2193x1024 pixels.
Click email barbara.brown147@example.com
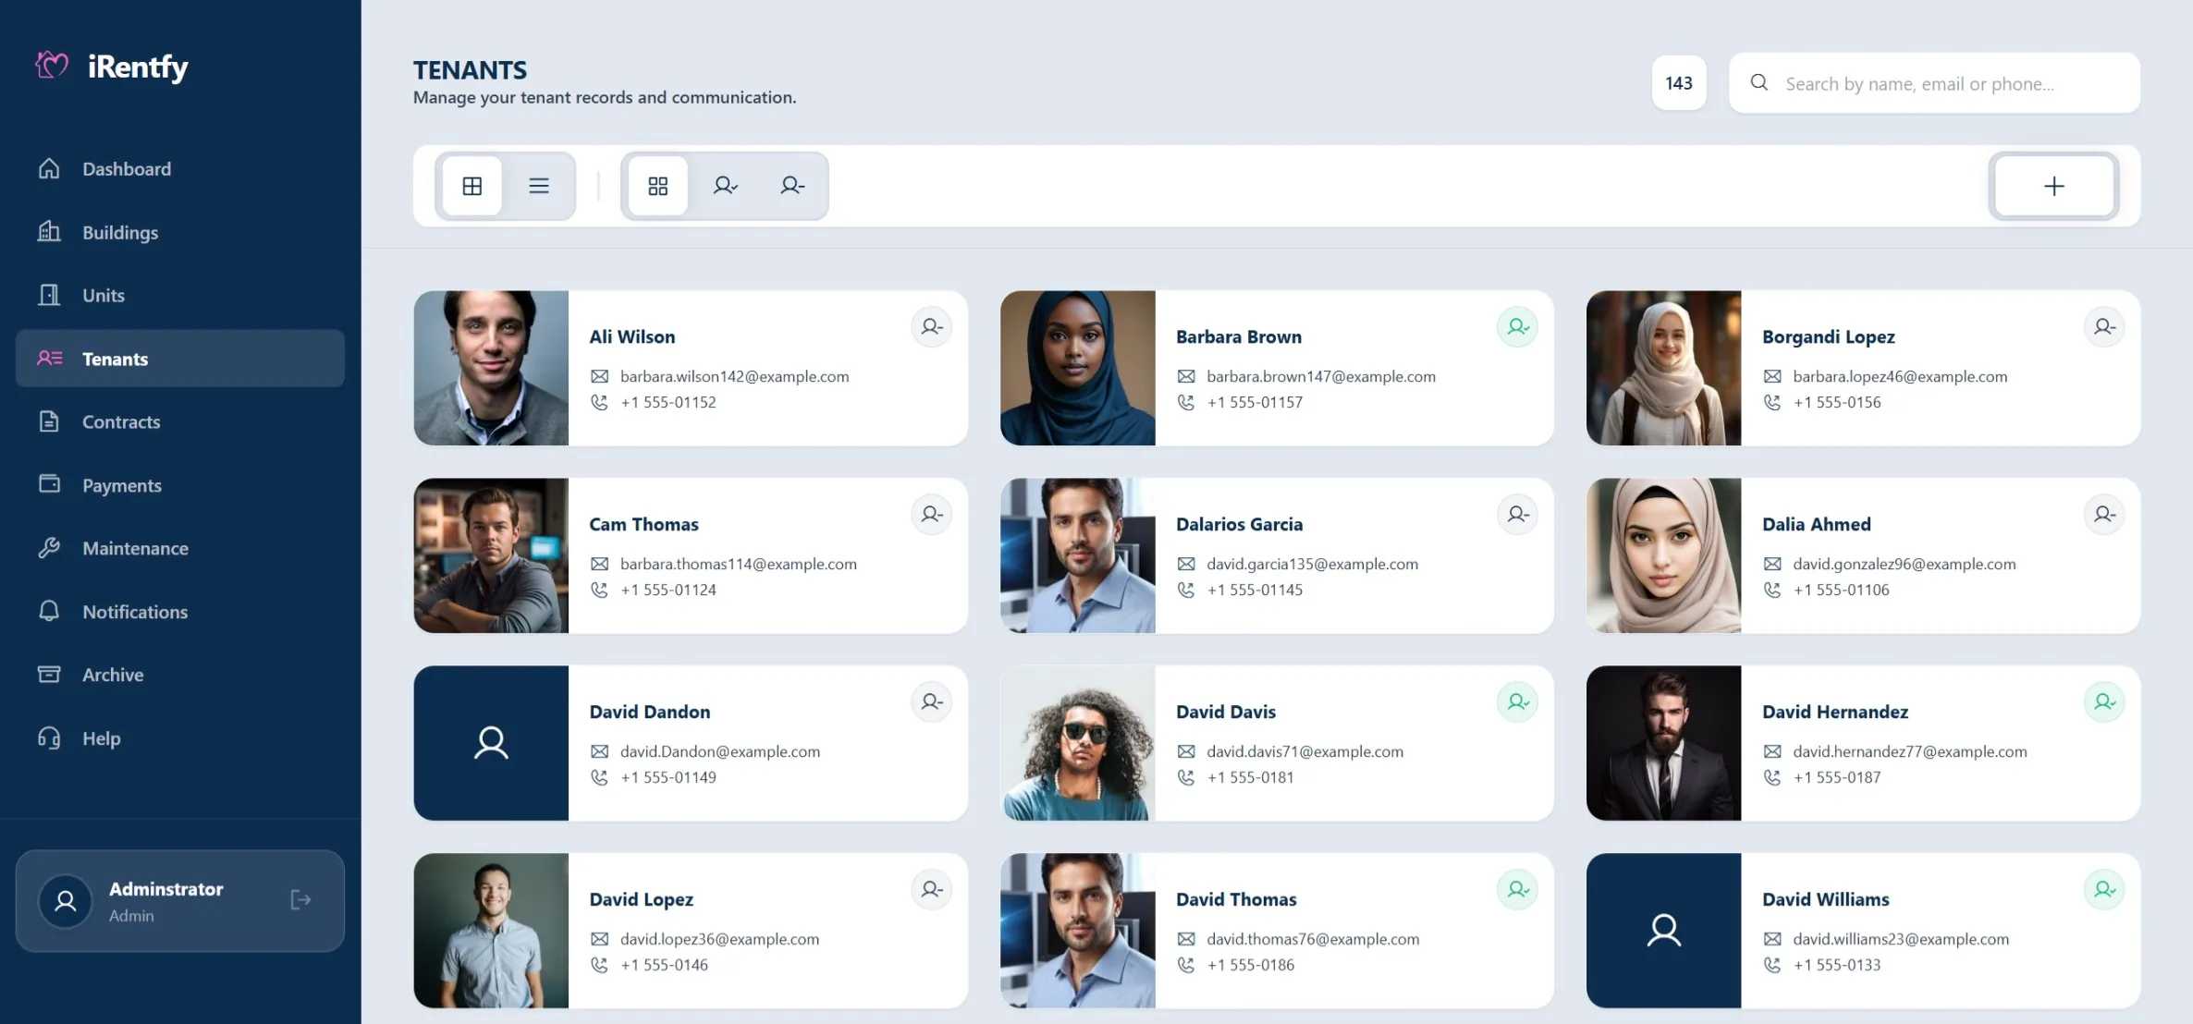(1321, 377)
